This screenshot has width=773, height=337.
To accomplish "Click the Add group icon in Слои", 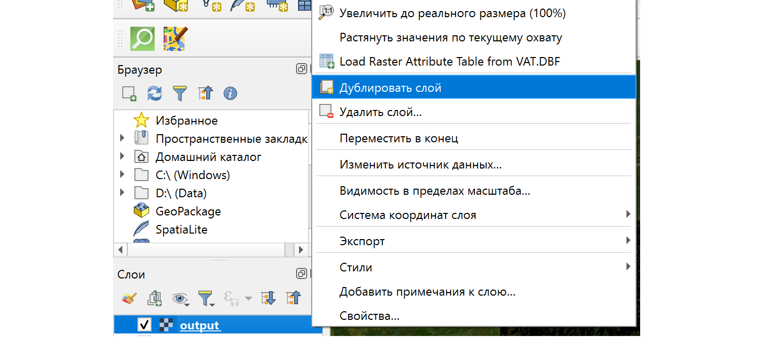I will (155, 299).
